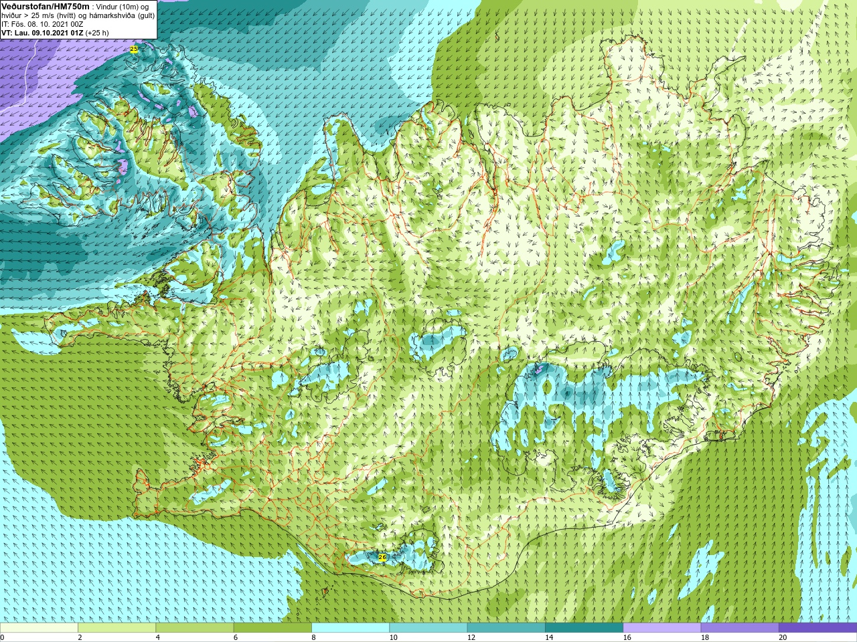This screenshot has height=642, width=857.
Task: Select the darker green 6–8 m/s legend swatch
Action: coord(272,628)
